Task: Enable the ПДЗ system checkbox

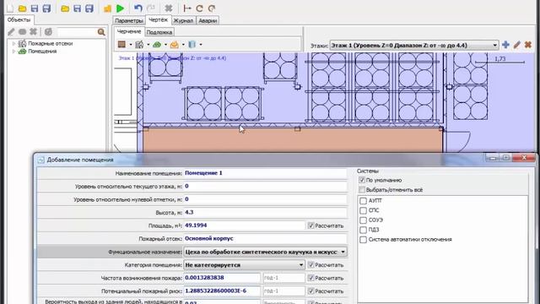Action: (363, 230)
